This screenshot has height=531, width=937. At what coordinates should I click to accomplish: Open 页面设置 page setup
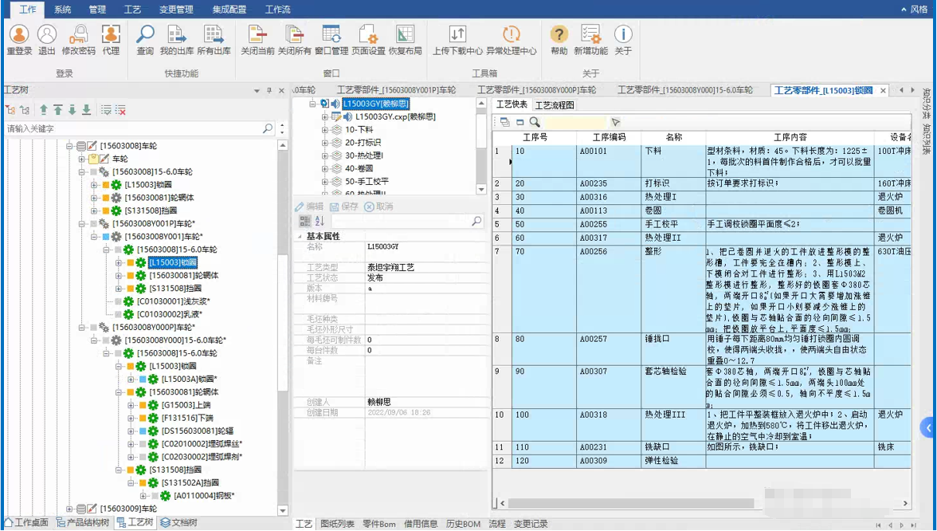[368, 35]
